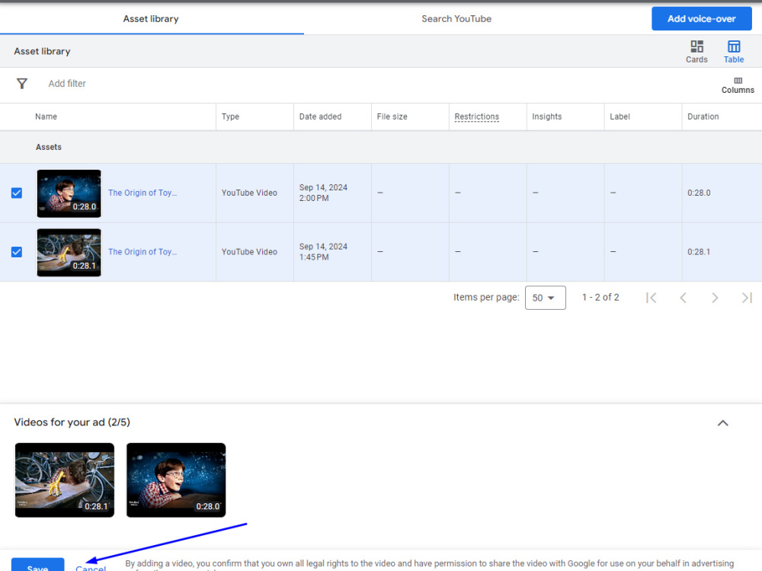The width and height of the screenshot is (762, 571).
Task: Click the Insights column header
Action: [546, 116]
